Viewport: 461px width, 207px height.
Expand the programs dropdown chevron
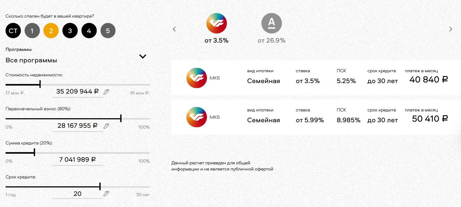pyautogui.click(x=143, y=56)
